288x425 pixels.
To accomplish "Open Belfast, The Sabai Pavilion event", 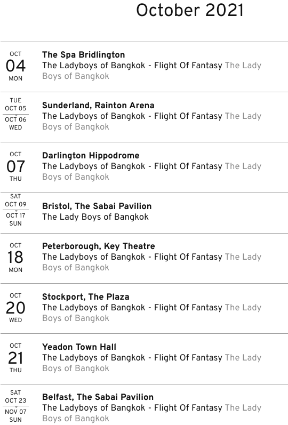I will tap(98, 397).
